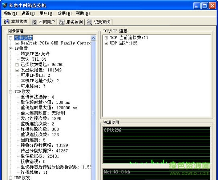Image resolution: width=218 pixels, height=180 pixels.
Task: Click the icon on the 本网用户 tab
Action: click(35, 22)
